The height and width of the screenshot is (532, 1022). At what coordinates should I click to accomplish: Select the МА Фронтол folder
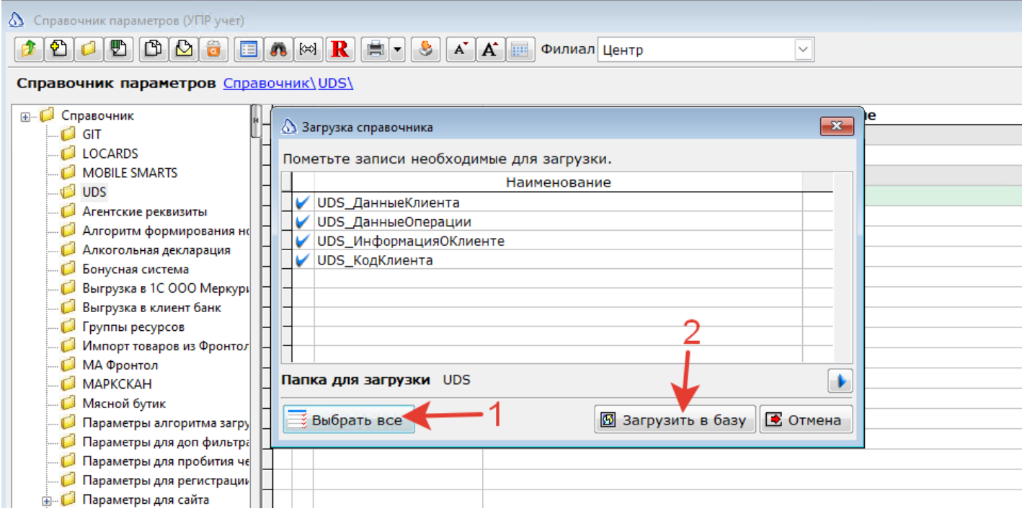[120, 365]
